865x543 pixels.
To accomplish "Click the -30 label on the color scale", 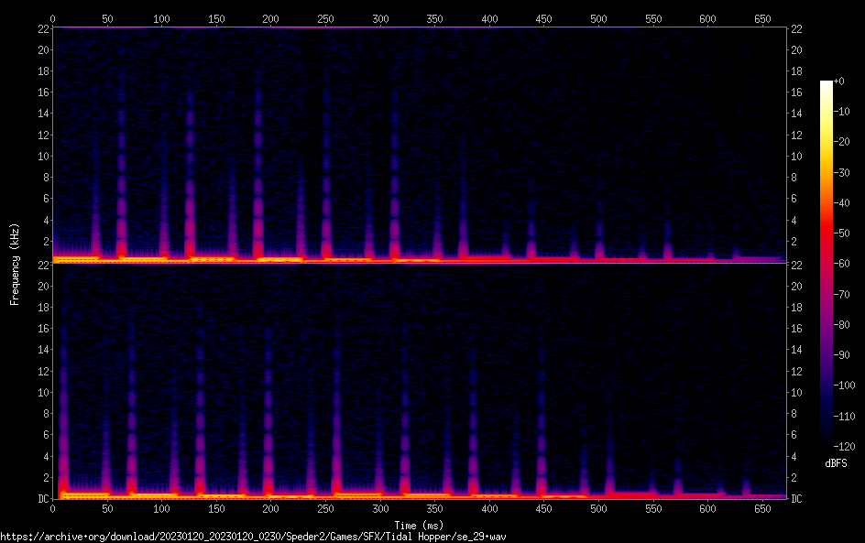I will click(844, 173).
